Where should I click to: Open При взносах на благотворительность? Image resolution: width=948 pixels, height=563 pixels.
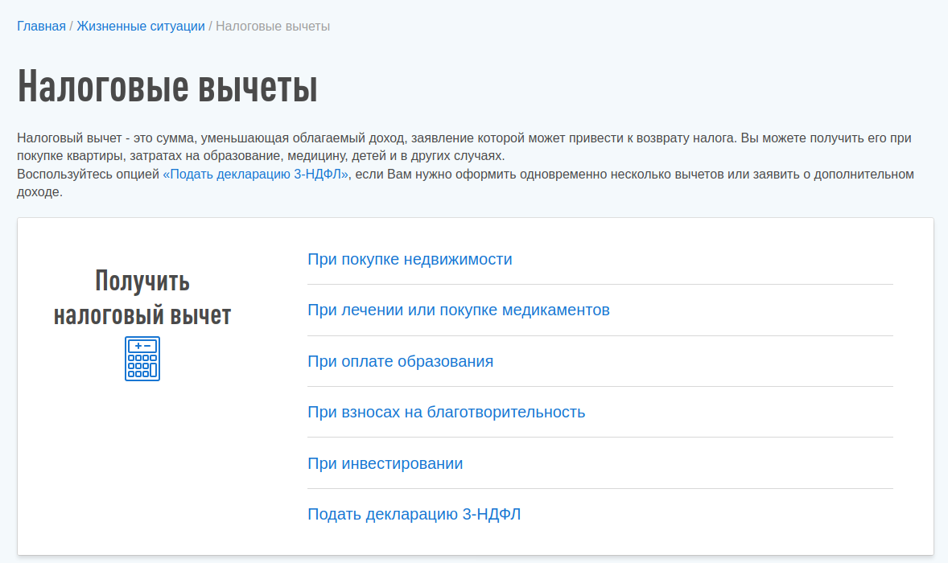click(x=446, y=412)
